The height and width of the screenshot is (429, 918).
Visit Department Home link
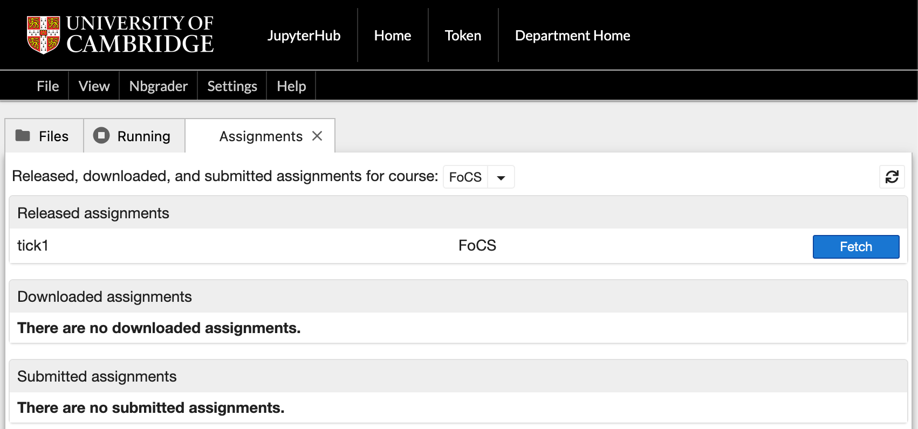[x=572, y=36]
